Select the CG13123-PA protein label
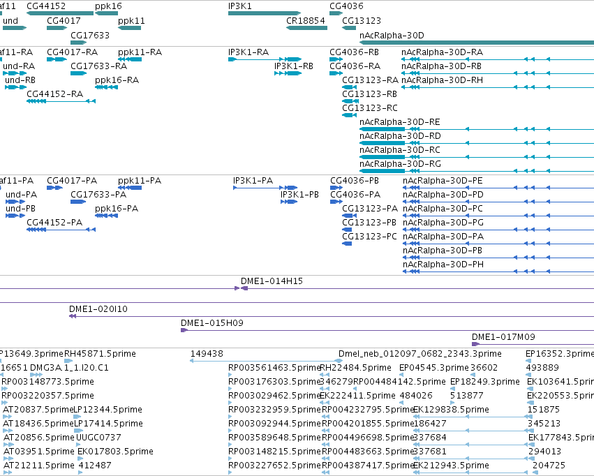The height and width of the screenshot is (476, 594). pos(370,209)
